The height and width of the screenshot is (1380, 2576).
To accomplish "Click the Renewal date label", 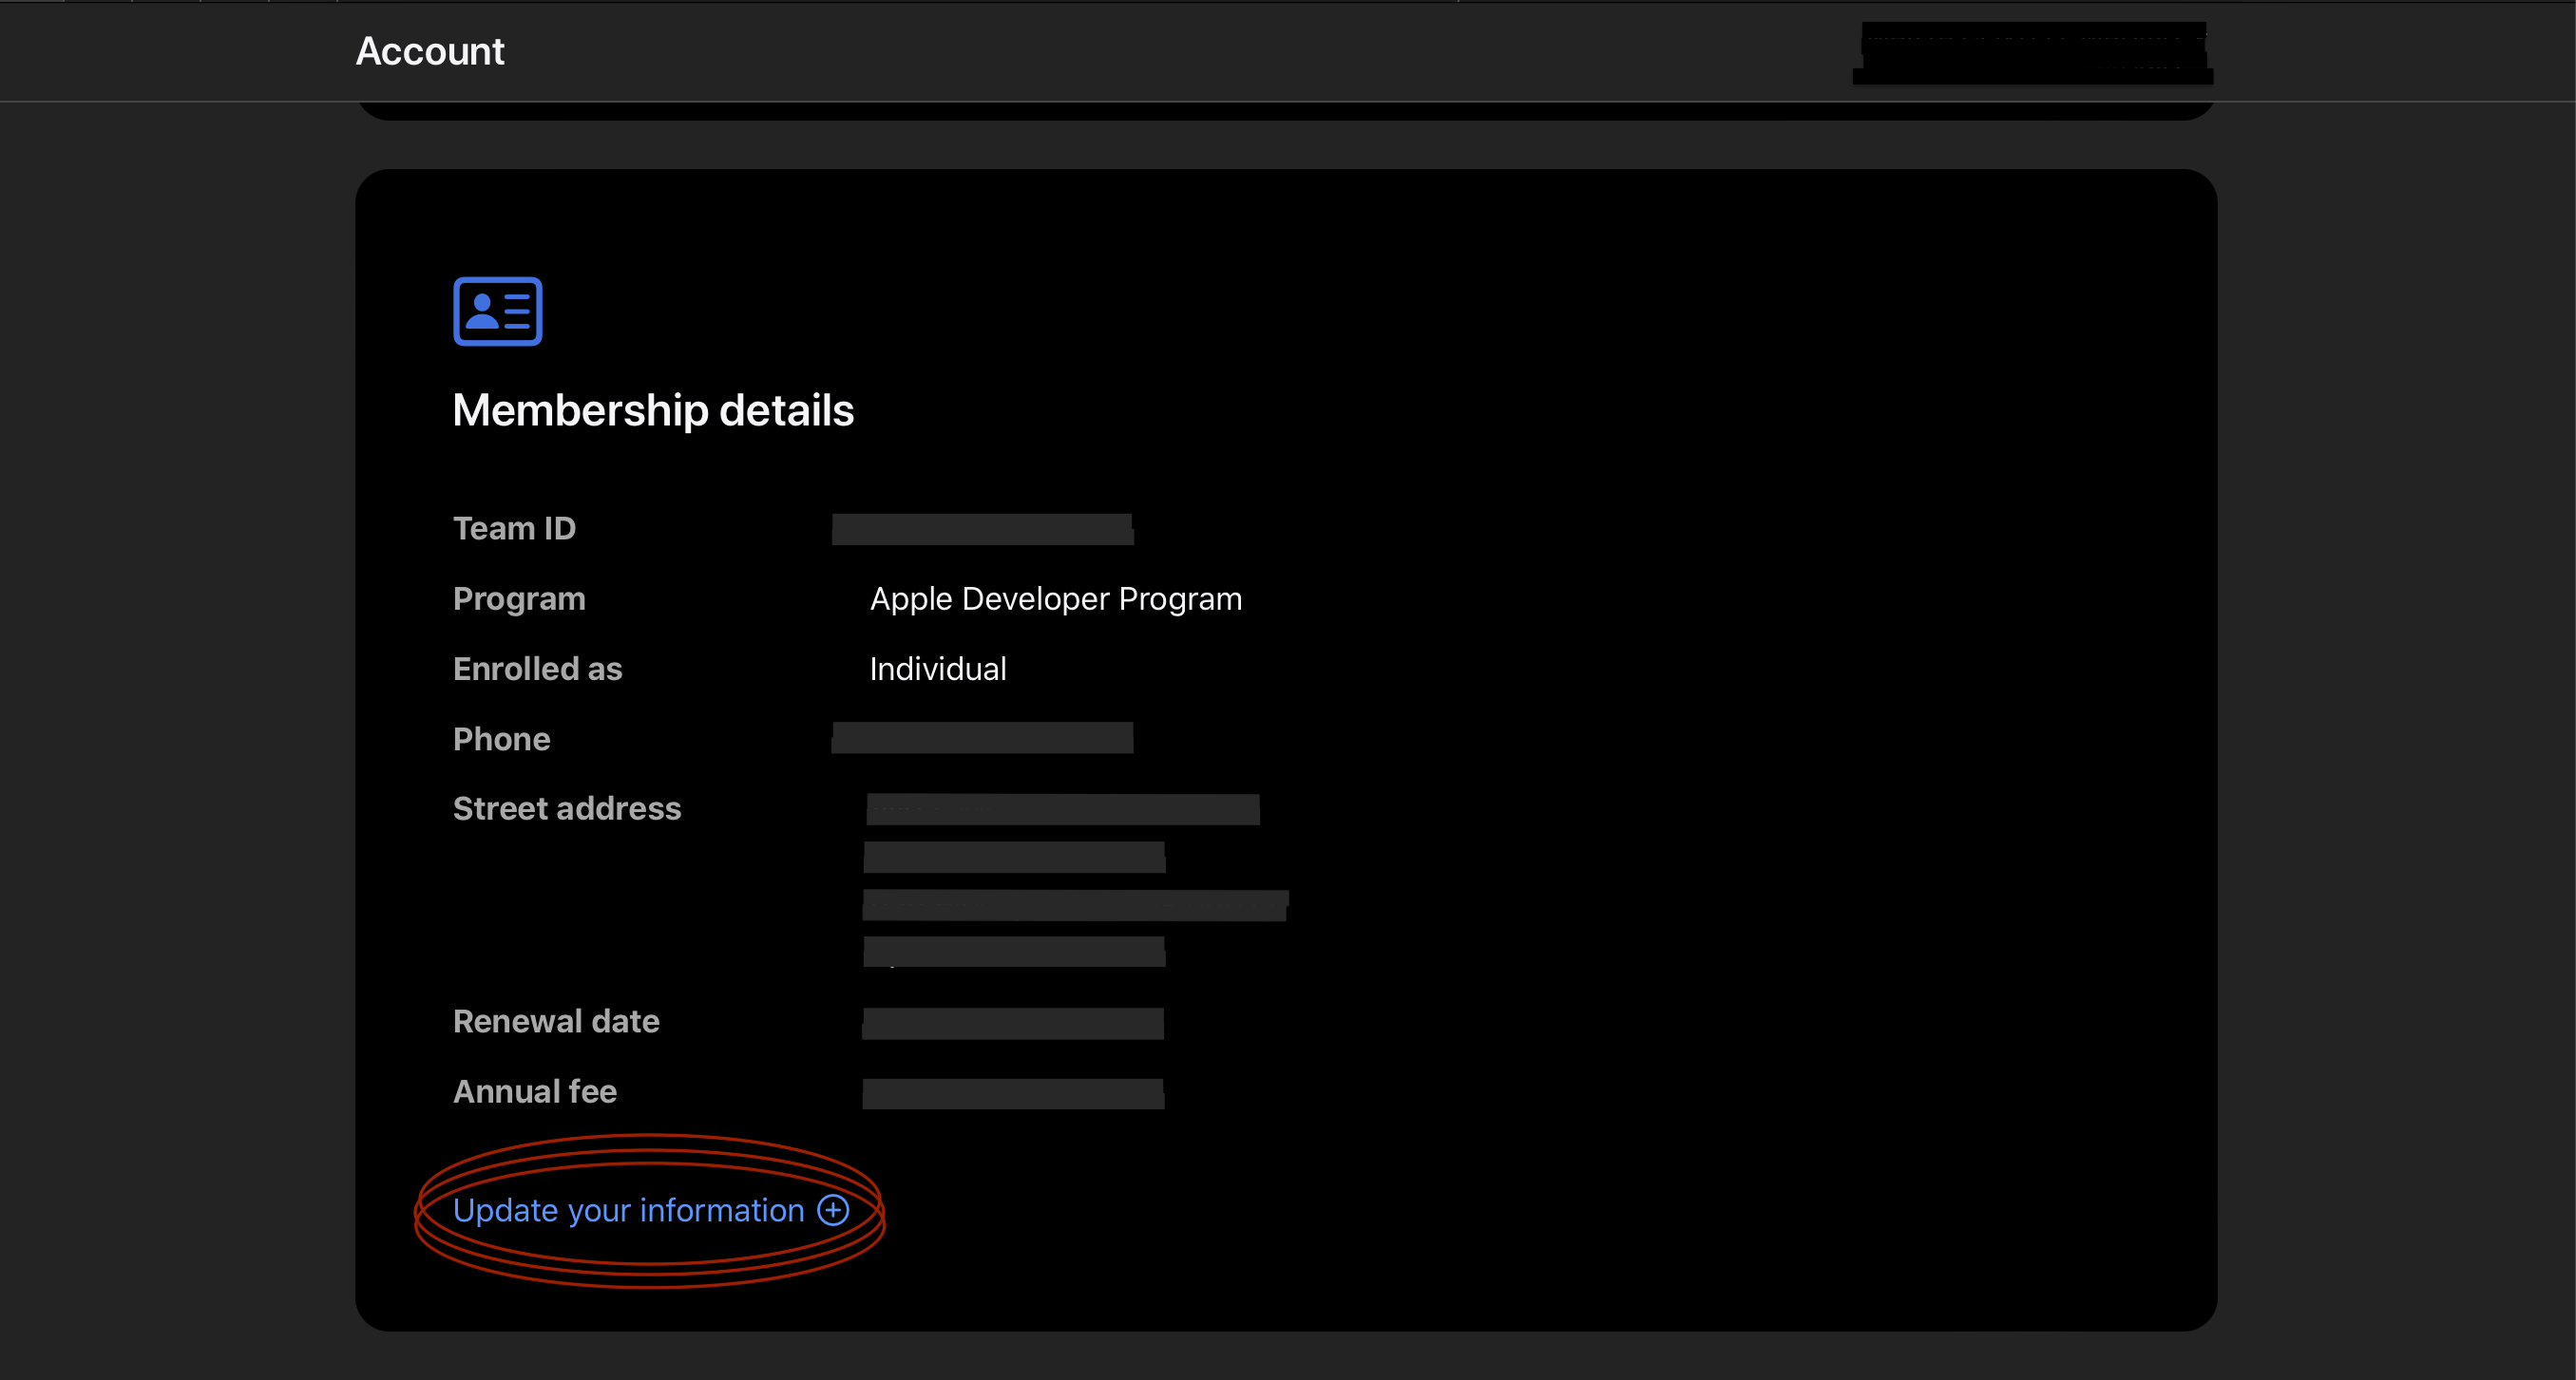I will point(556,1021).
